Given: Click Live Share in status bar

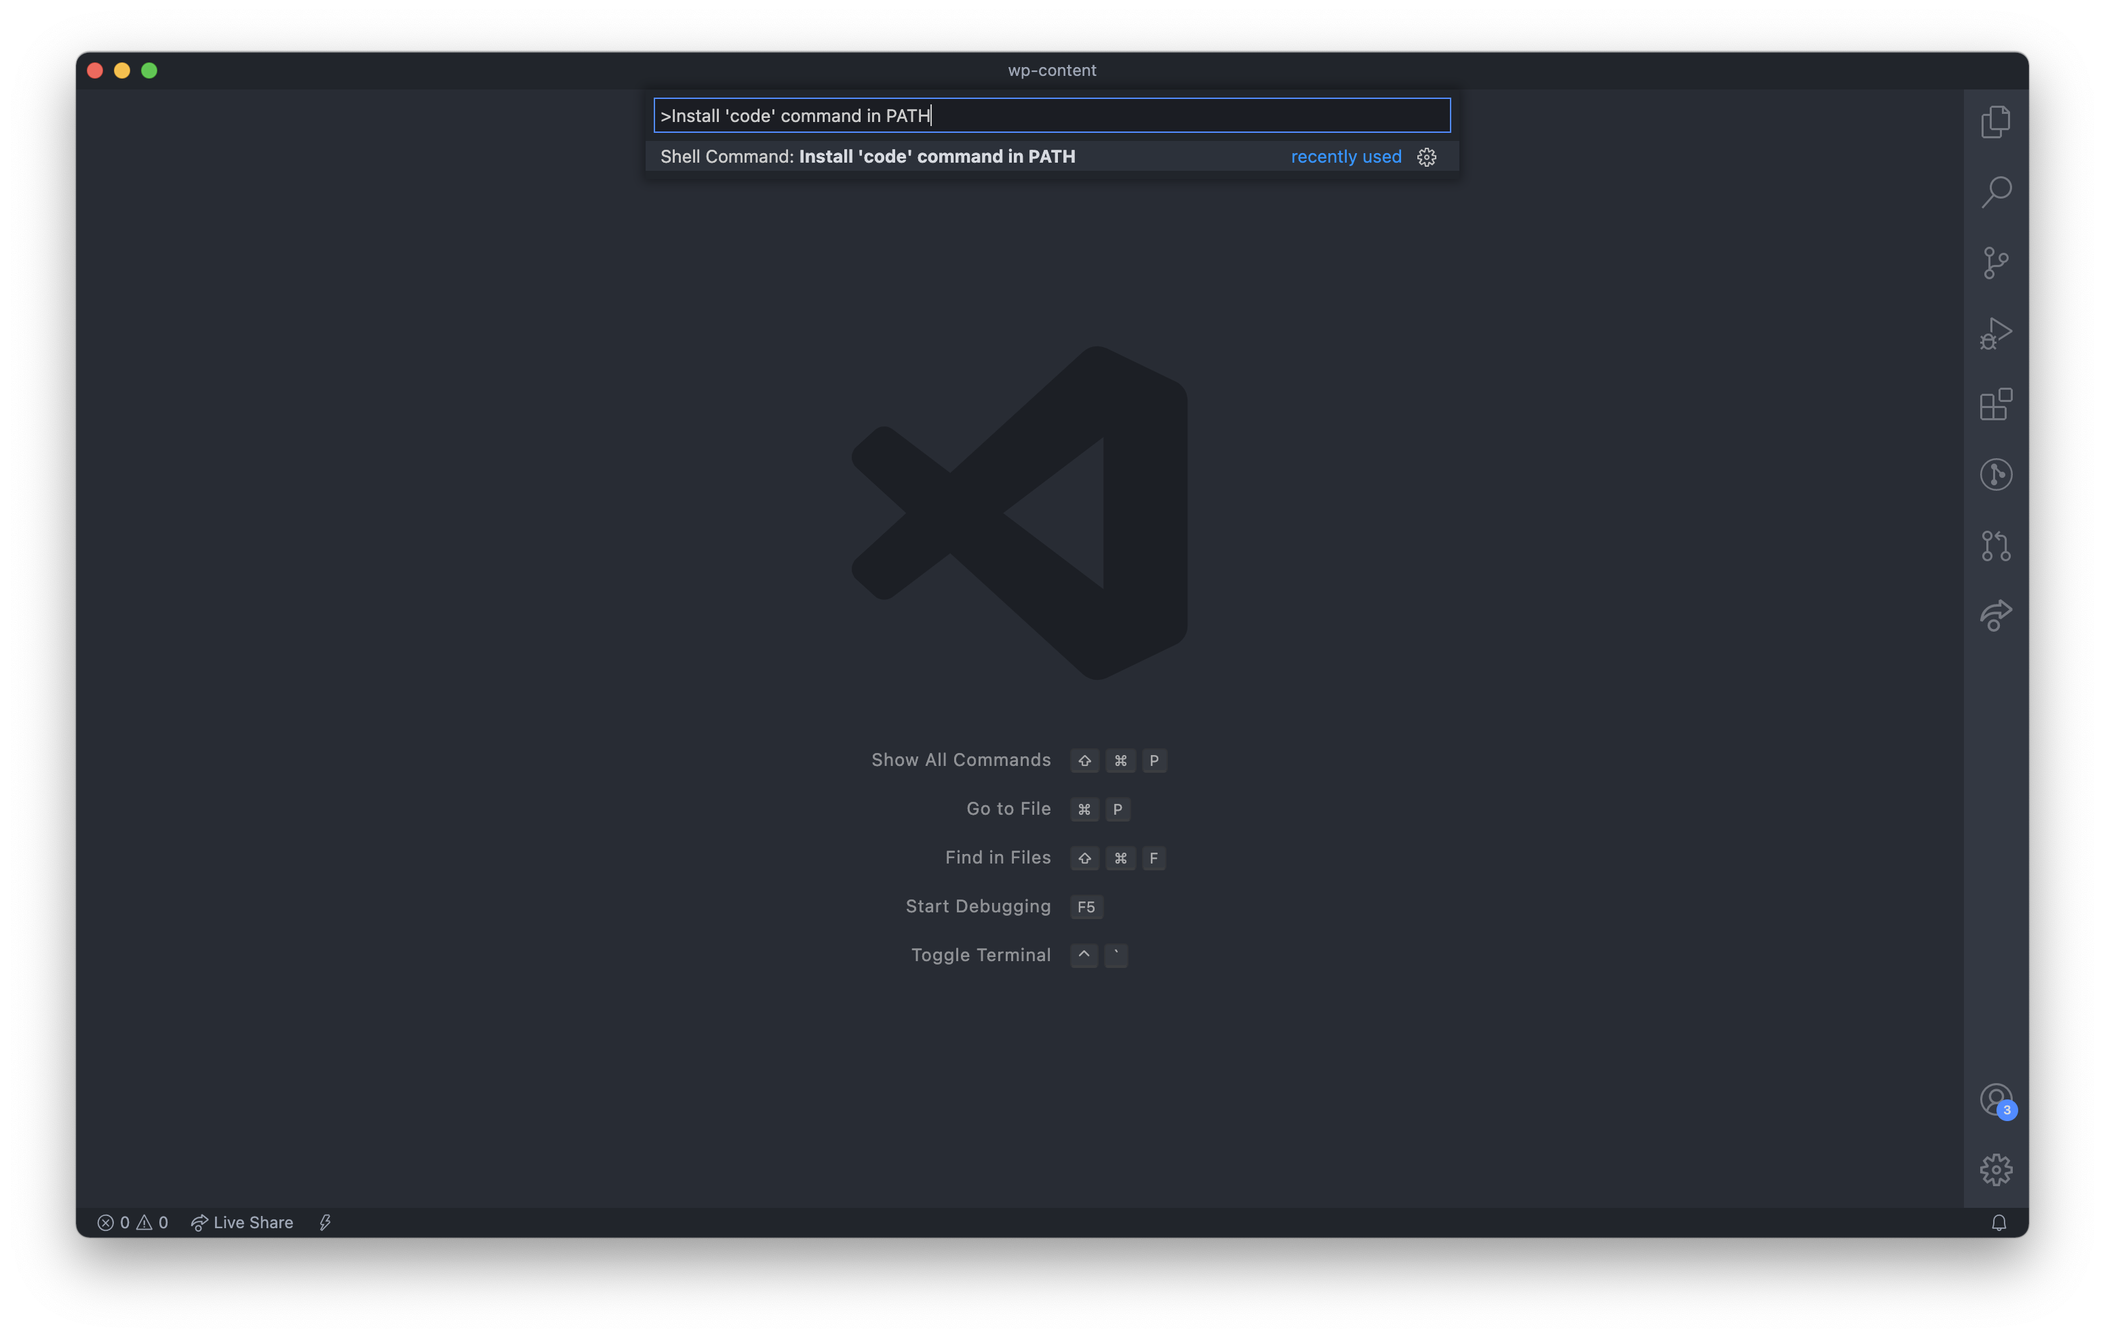Looking at the screenshot, I should [242, 1222].
